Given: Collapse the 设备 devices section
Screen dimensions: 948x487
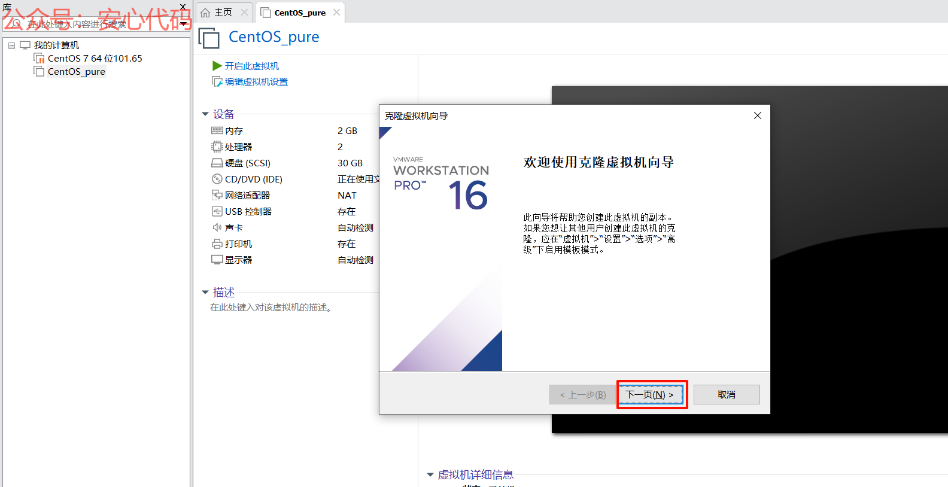Looking at the screenshot, I should [205, 114].
